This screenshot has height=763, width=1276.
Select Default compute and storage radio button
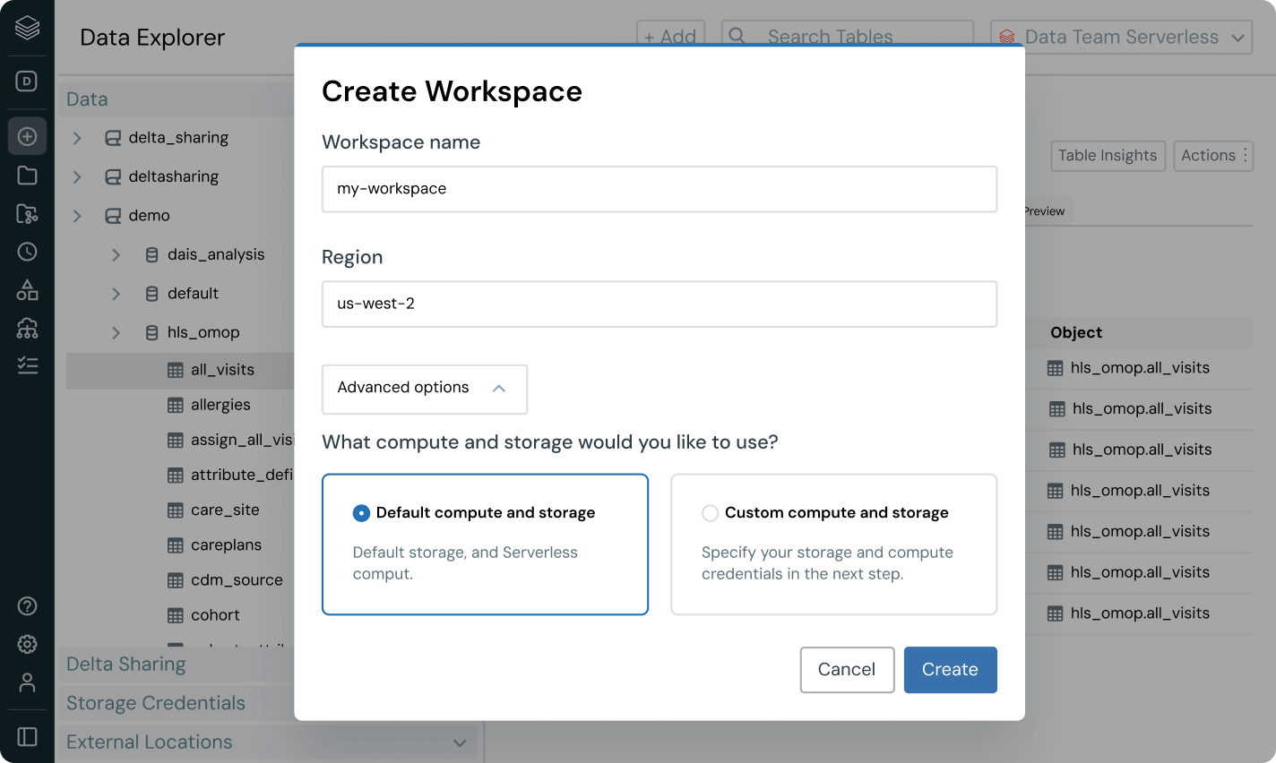(361, 513)
